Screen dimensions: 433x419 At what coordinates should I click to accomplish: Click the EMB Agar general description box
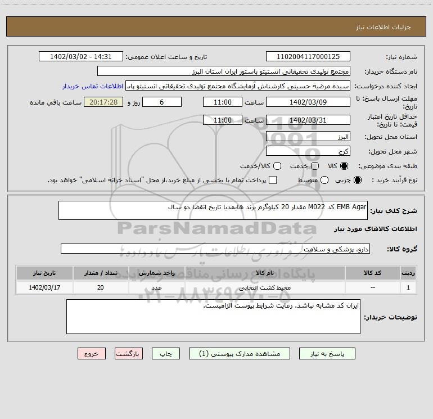pyautogui.click(x=213, y=210)
